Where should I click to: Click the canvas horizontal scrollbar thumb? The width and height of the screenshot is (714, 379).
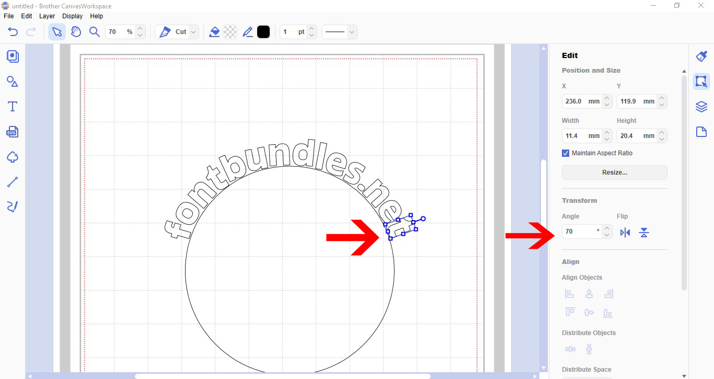[282, 376]
